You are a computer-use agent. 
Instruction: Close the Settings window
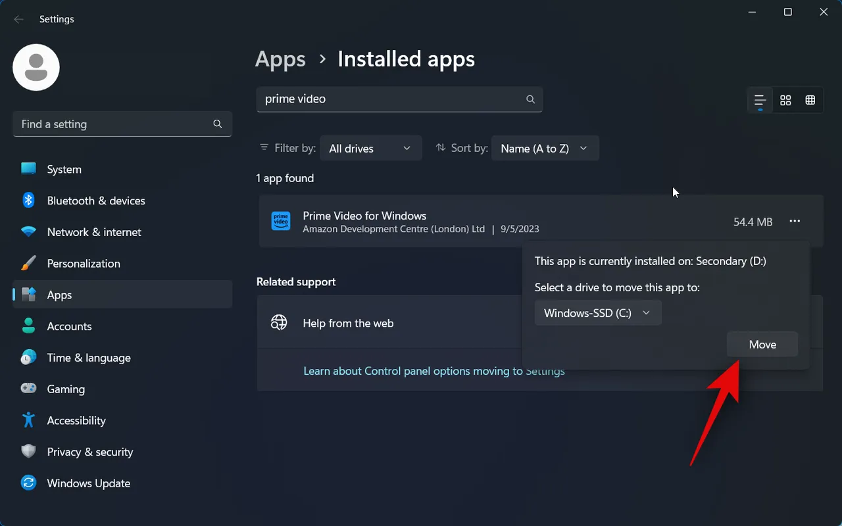[x=824, y=12]
